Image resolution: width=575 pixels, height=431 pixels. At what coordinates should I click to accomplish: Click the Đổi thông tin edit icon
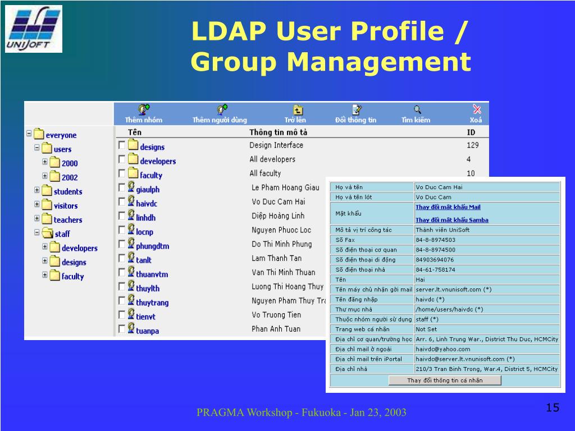click(357, 109)
